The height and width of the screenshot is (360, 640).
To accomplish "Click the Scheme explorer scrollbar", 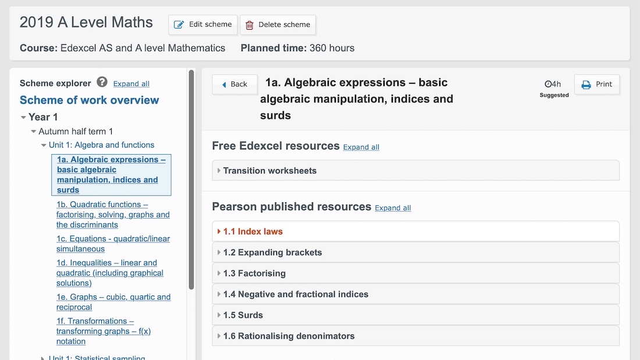I will [x=191, y=180].
